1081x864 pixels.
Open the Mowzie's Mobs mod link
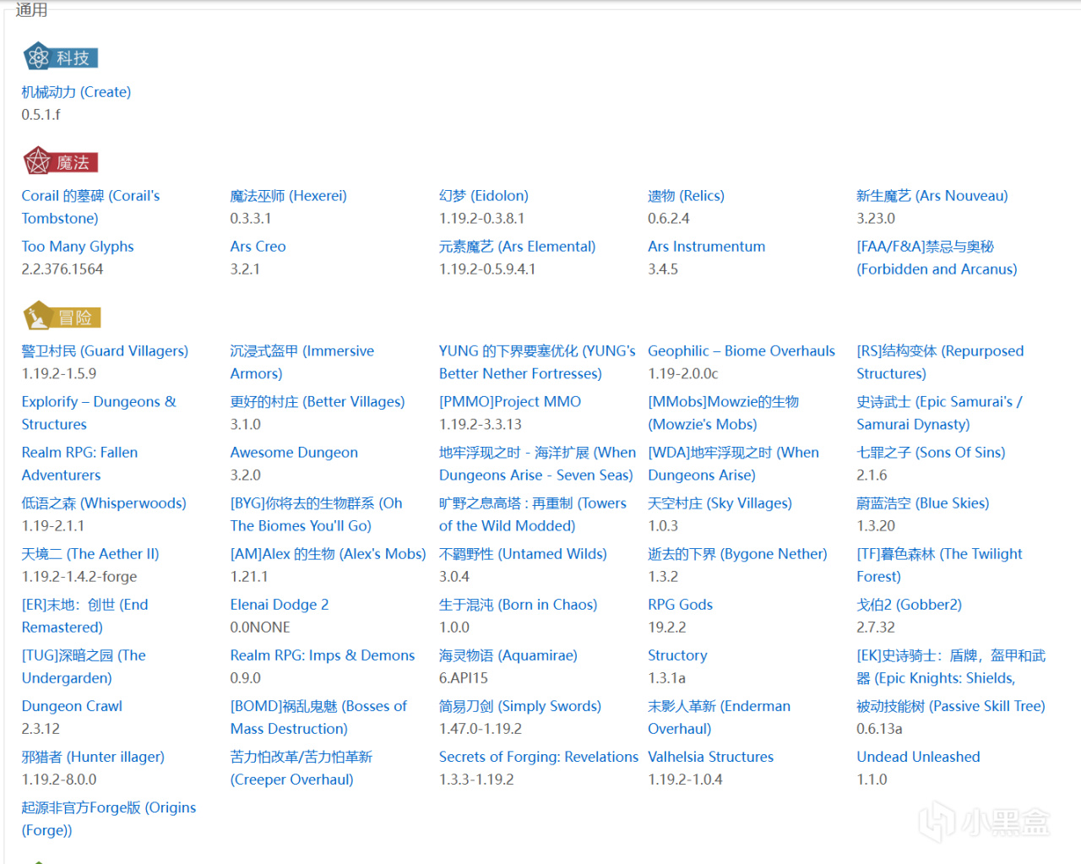coord(723,413)
